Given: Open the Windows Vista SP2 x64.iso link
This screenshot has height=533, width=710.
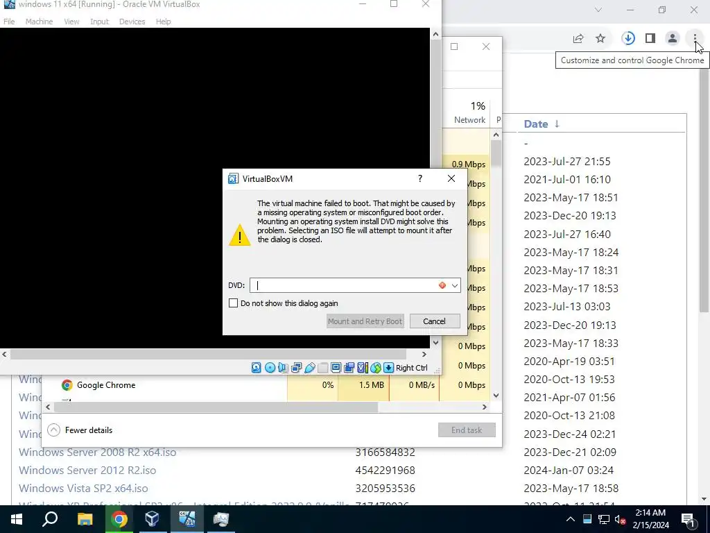Looking at the screenshot, I should 83,489.
